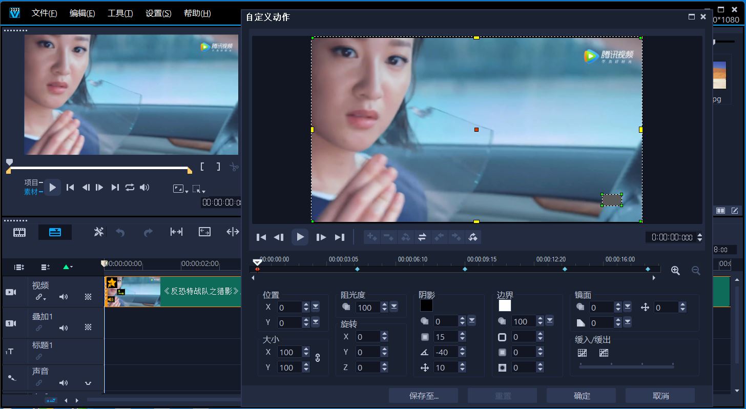Open the position X value dropdown

click(x=316, y=306)
